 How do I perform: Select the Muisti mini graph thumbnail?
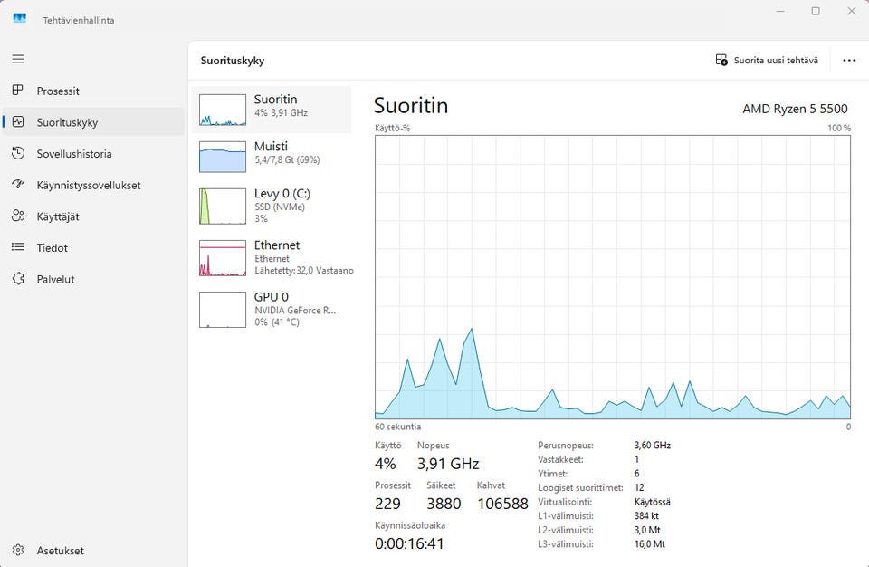coord(223,157)
